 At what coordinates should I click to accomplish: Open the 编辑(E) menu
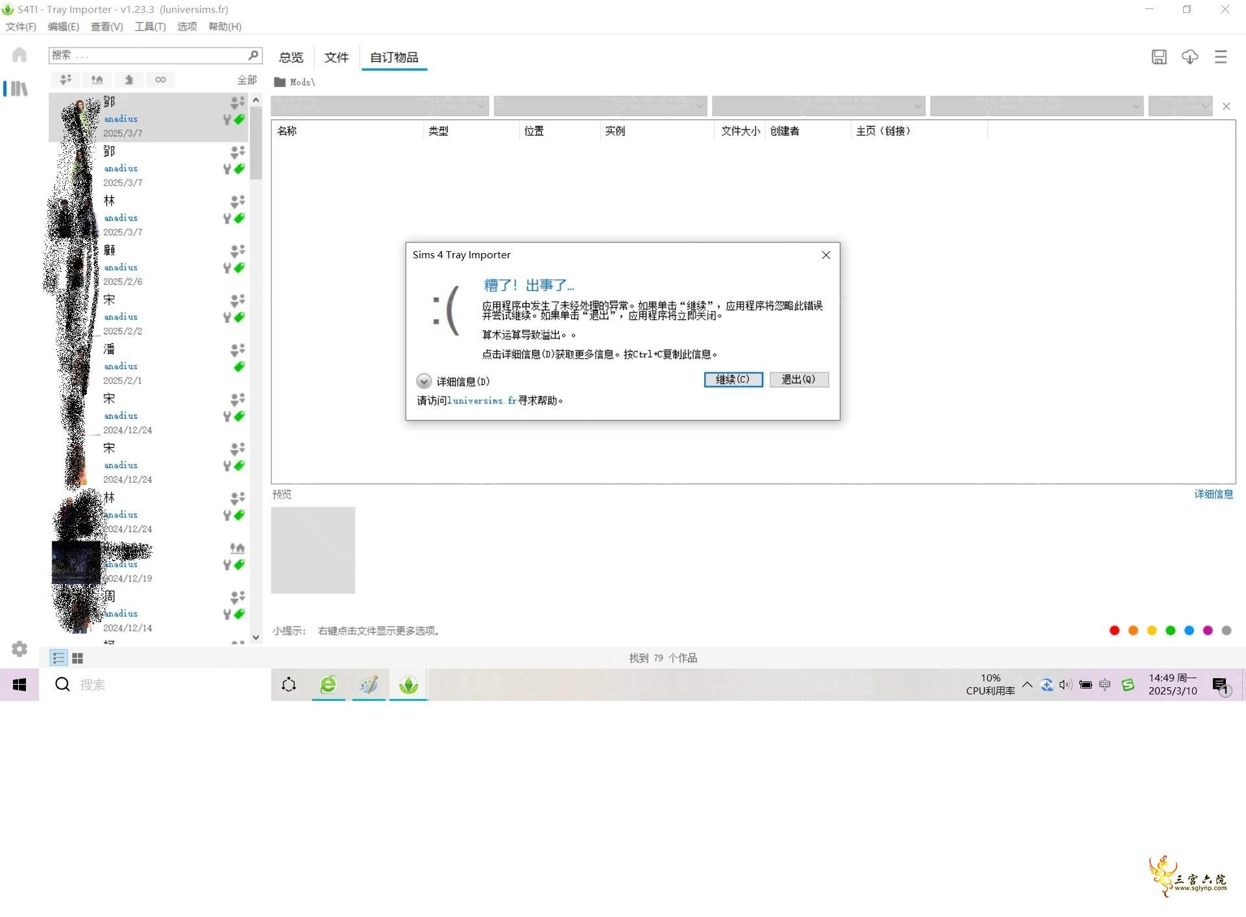click(x=64, y=27)
